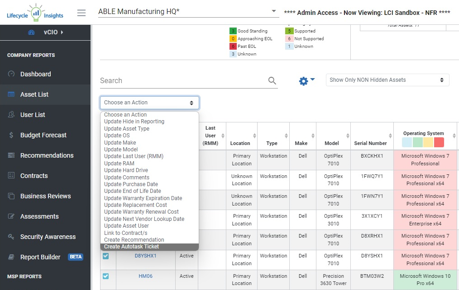Select Update Asset Type option
Screen dimensions: 459x290
pos(149,128)
